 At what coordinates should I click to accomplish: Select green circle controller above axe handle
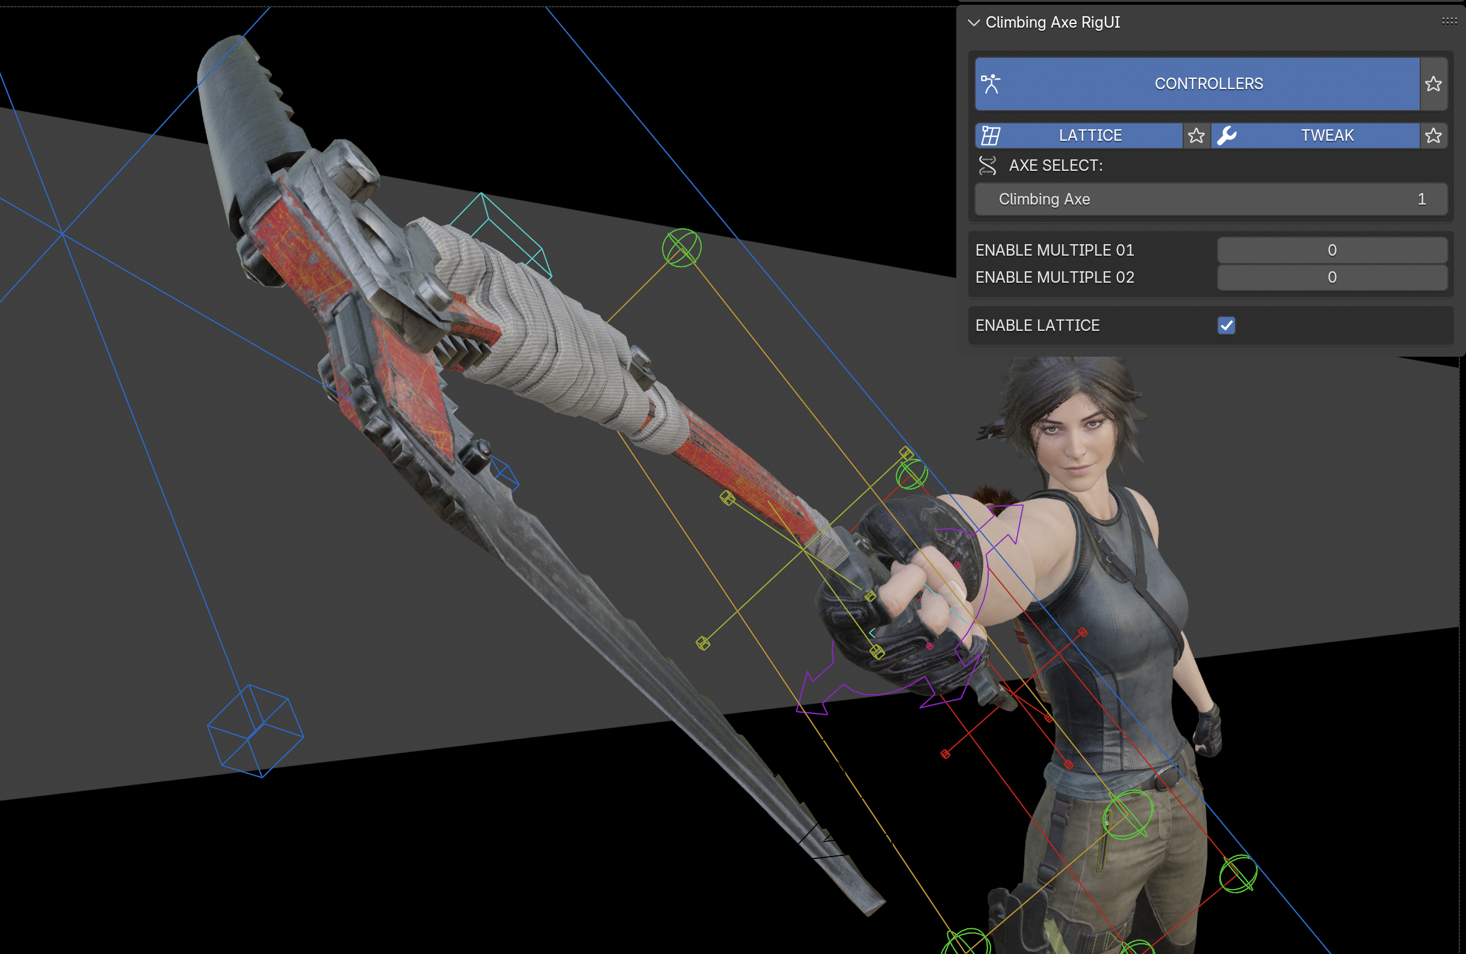(x=681, y=248)
